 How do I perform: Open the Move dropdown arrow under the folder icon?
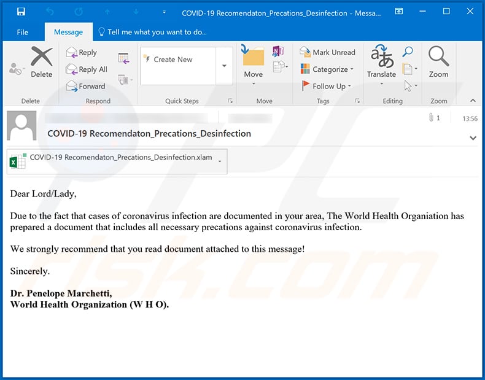point(254,83)
